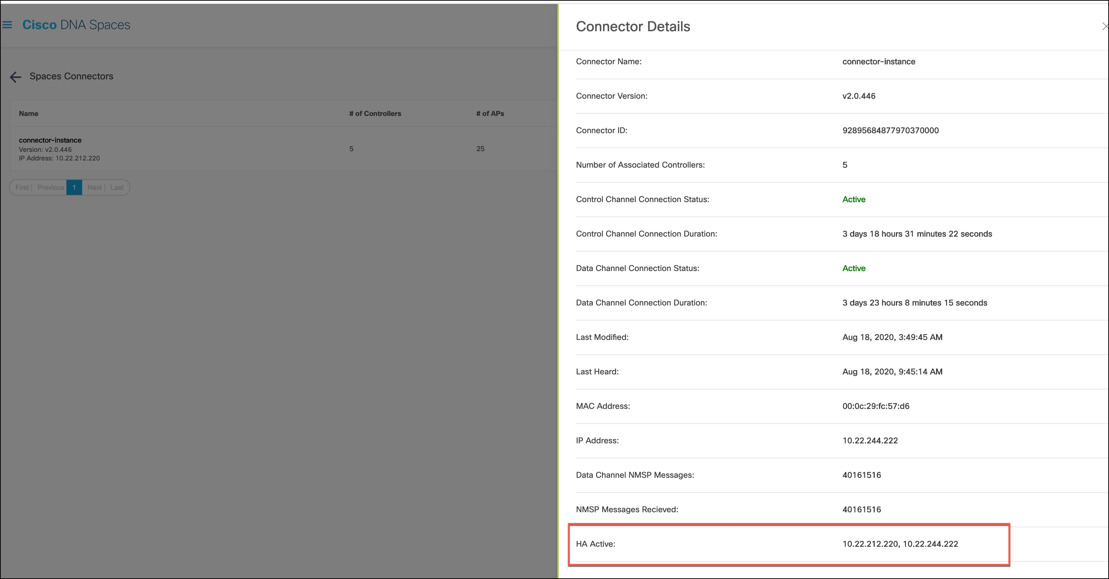Click the Cisco DNA Spaces logo
Viewport: 1109px width, 579px height.
click(x=76, y=25)
